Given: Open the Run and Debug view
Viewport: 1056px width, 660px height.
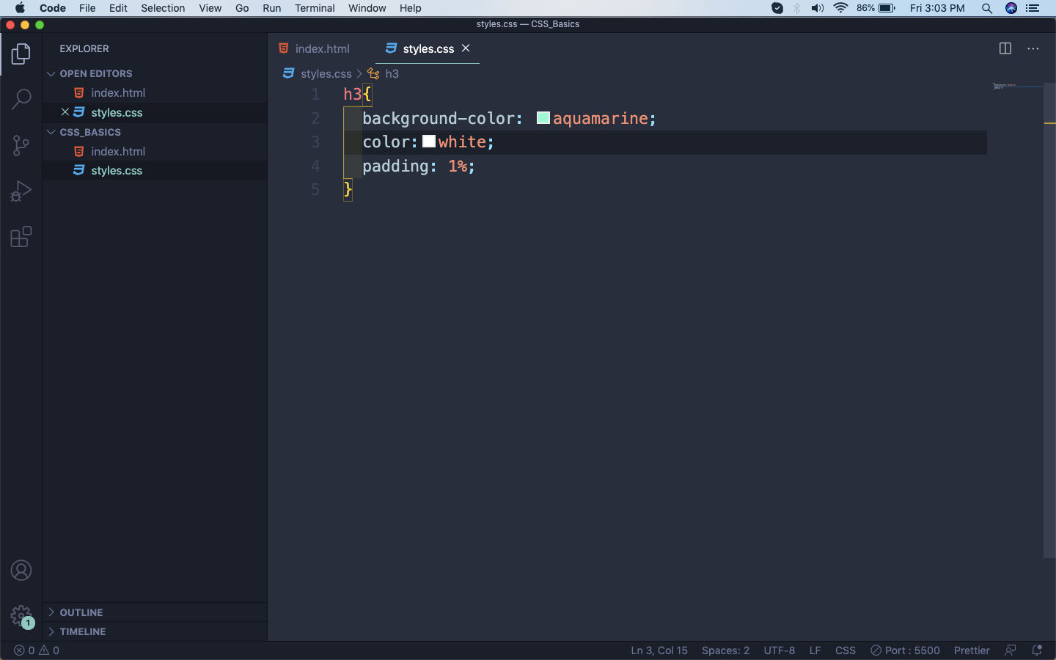Looking at the screenshot, I should 21,191.
